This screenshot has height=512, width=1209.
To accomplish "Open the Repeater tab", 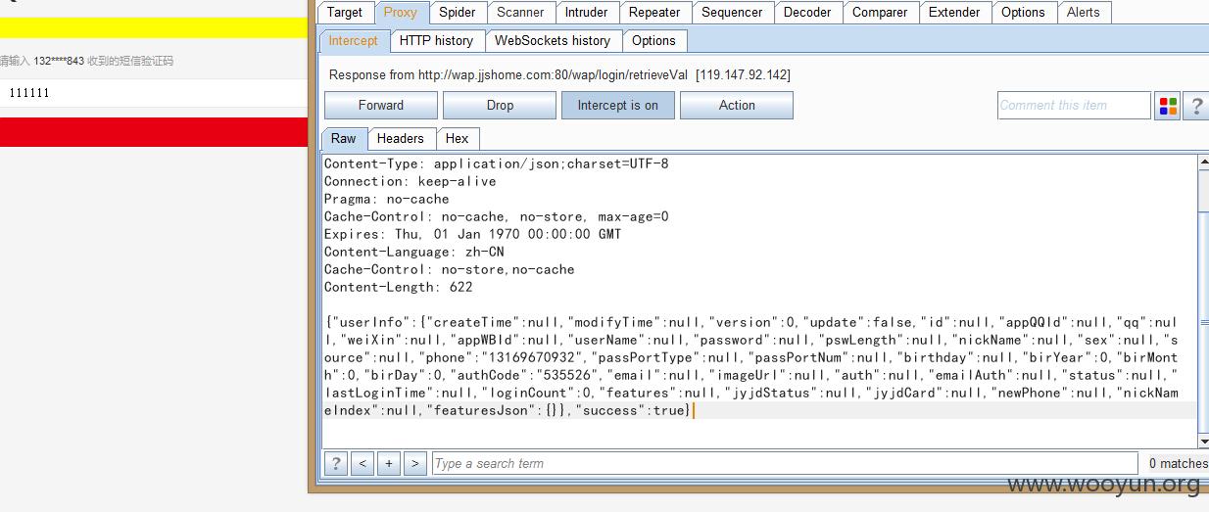I will click(654, 13).
